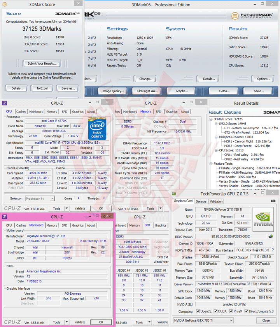Screen dimensions: 280x327
Task: Click Options under the Results section
Action: pyautogui.click(x=263, y=79)
